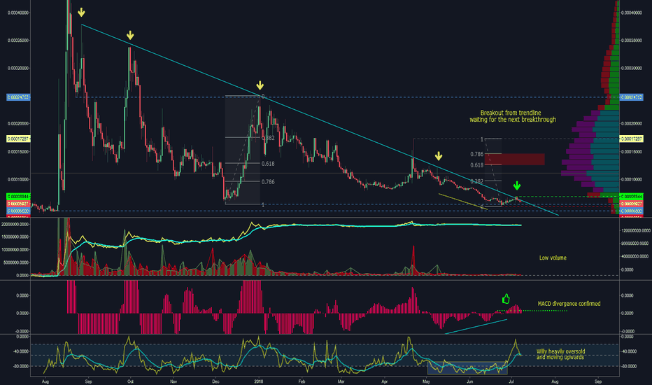This screenshot has height=385, width=652.
Task: Click the 0.00020000 tick on right price axis
Action: [631, 124]
